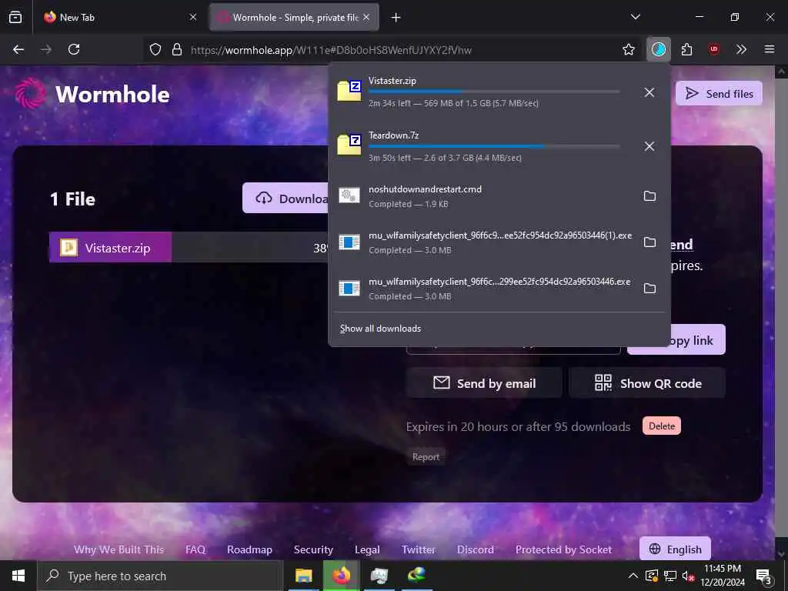Open Firefox View in the tab bar
Image resolution: width=788 pixels, height=591 pixels.
coord(15,17)
